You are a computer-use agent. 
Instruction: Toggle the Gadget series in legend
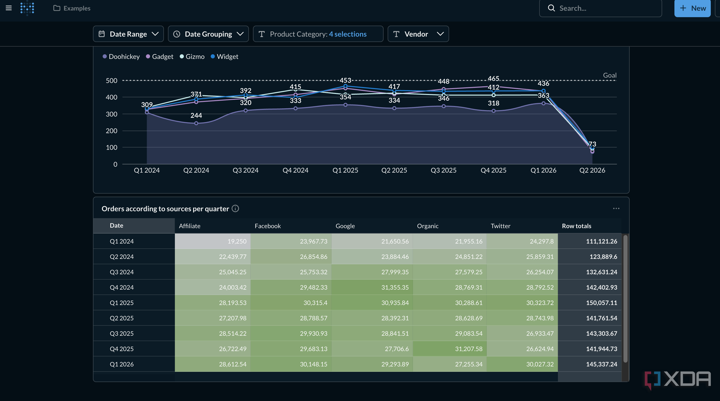160,56
